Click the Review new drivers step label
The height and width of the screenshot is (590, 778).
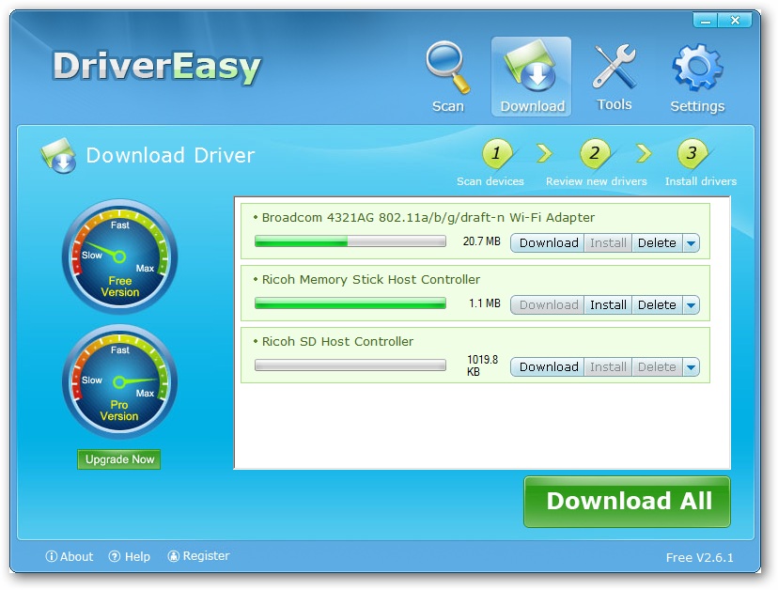pos(597,181)
